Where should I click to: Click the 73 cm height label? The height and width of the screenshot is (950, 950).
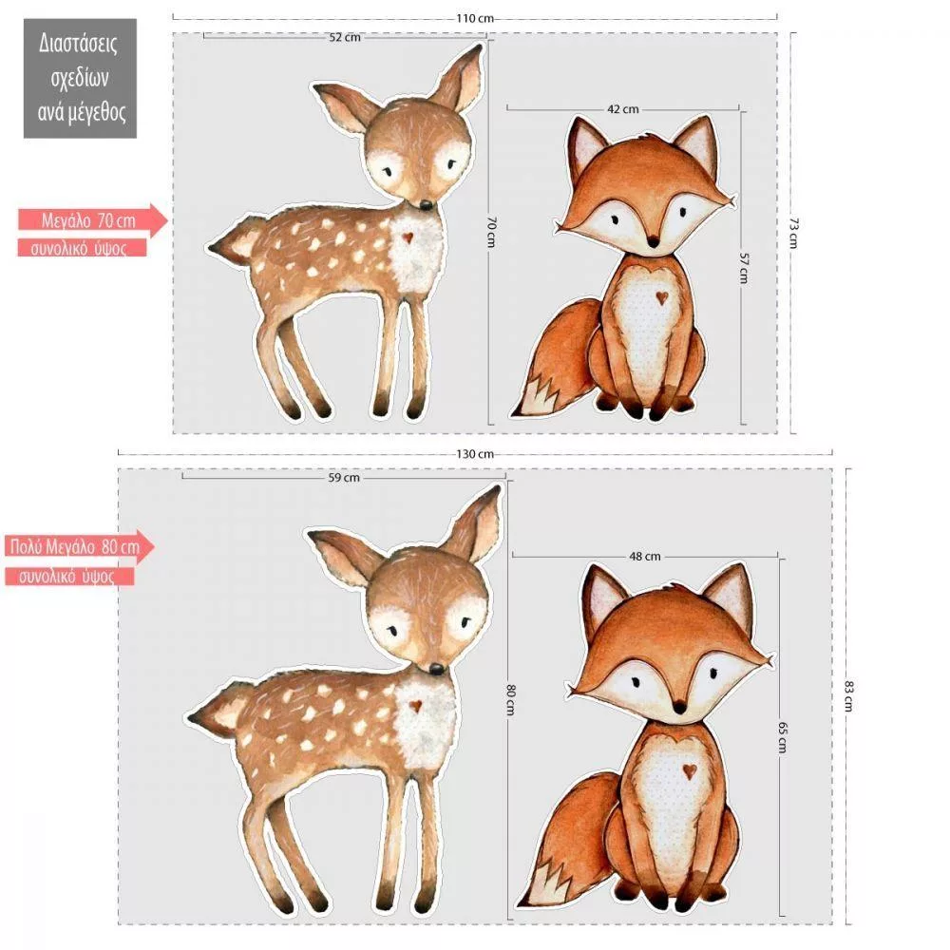pos(793,234)
